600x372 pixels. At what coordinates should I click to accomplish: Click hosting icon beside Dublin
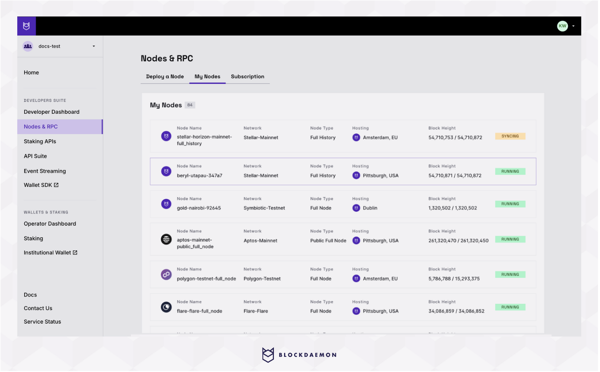pyautogui.click(x=356, y=208)
